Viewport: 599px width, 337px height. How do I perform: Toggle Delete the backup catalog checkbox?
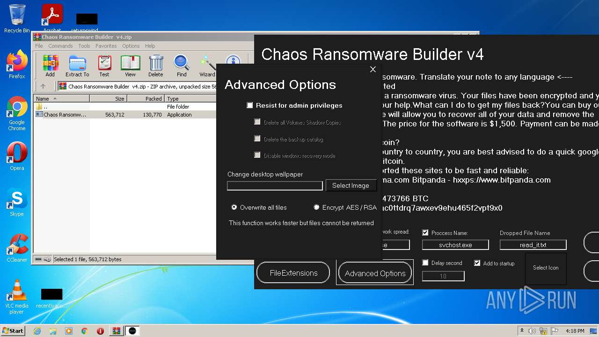257,139
